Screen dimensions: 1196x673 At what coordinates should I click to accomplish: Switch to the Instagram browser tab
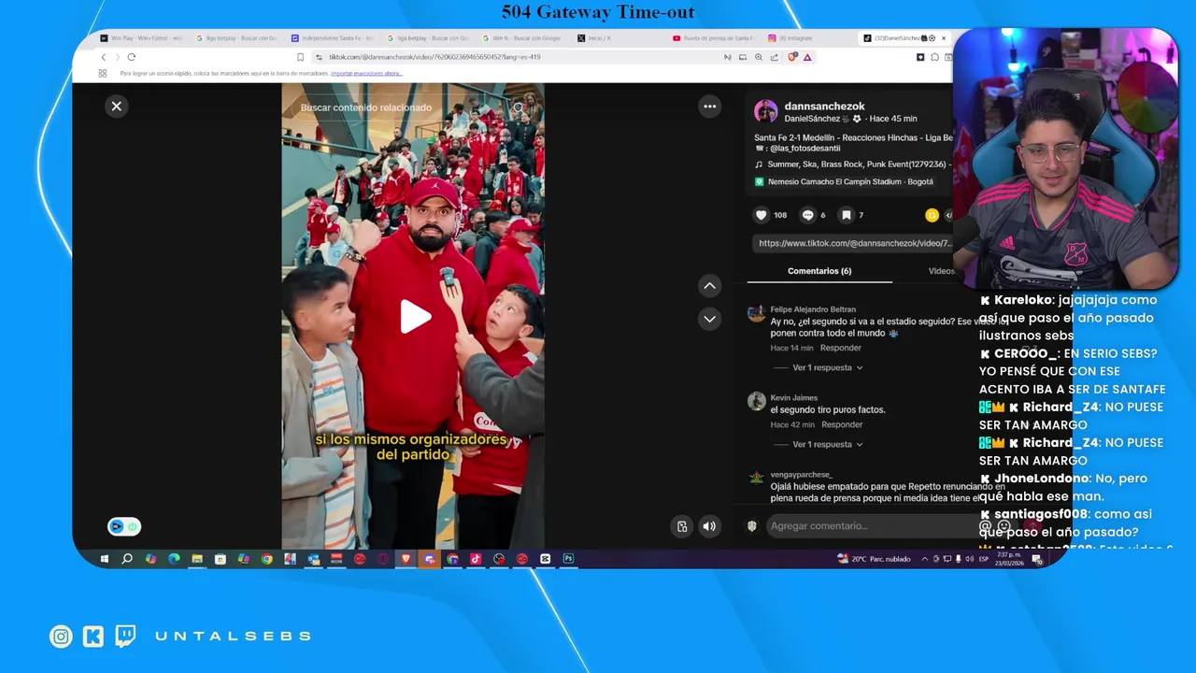790,38
